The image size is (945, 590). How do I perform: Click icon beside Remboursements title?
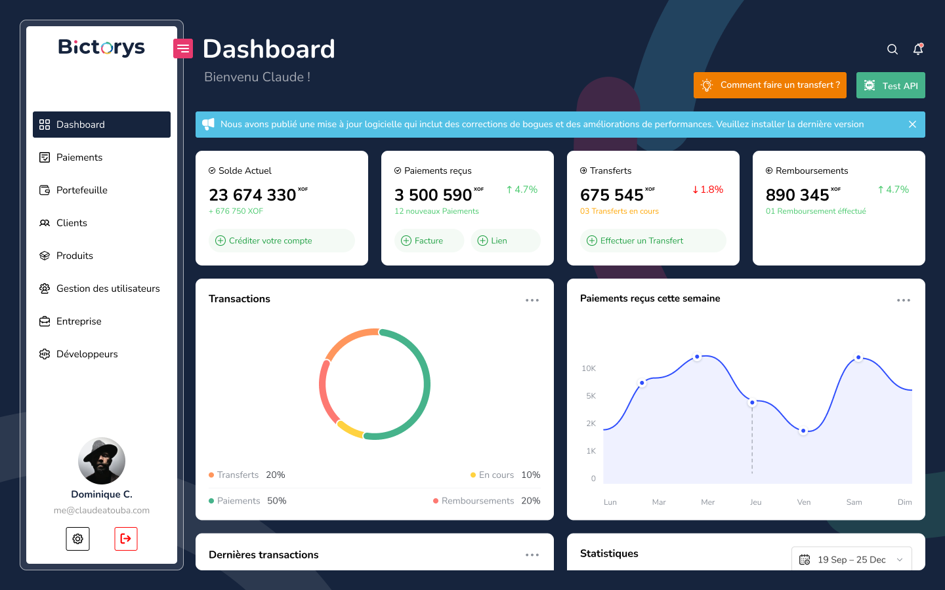(769, 170)
